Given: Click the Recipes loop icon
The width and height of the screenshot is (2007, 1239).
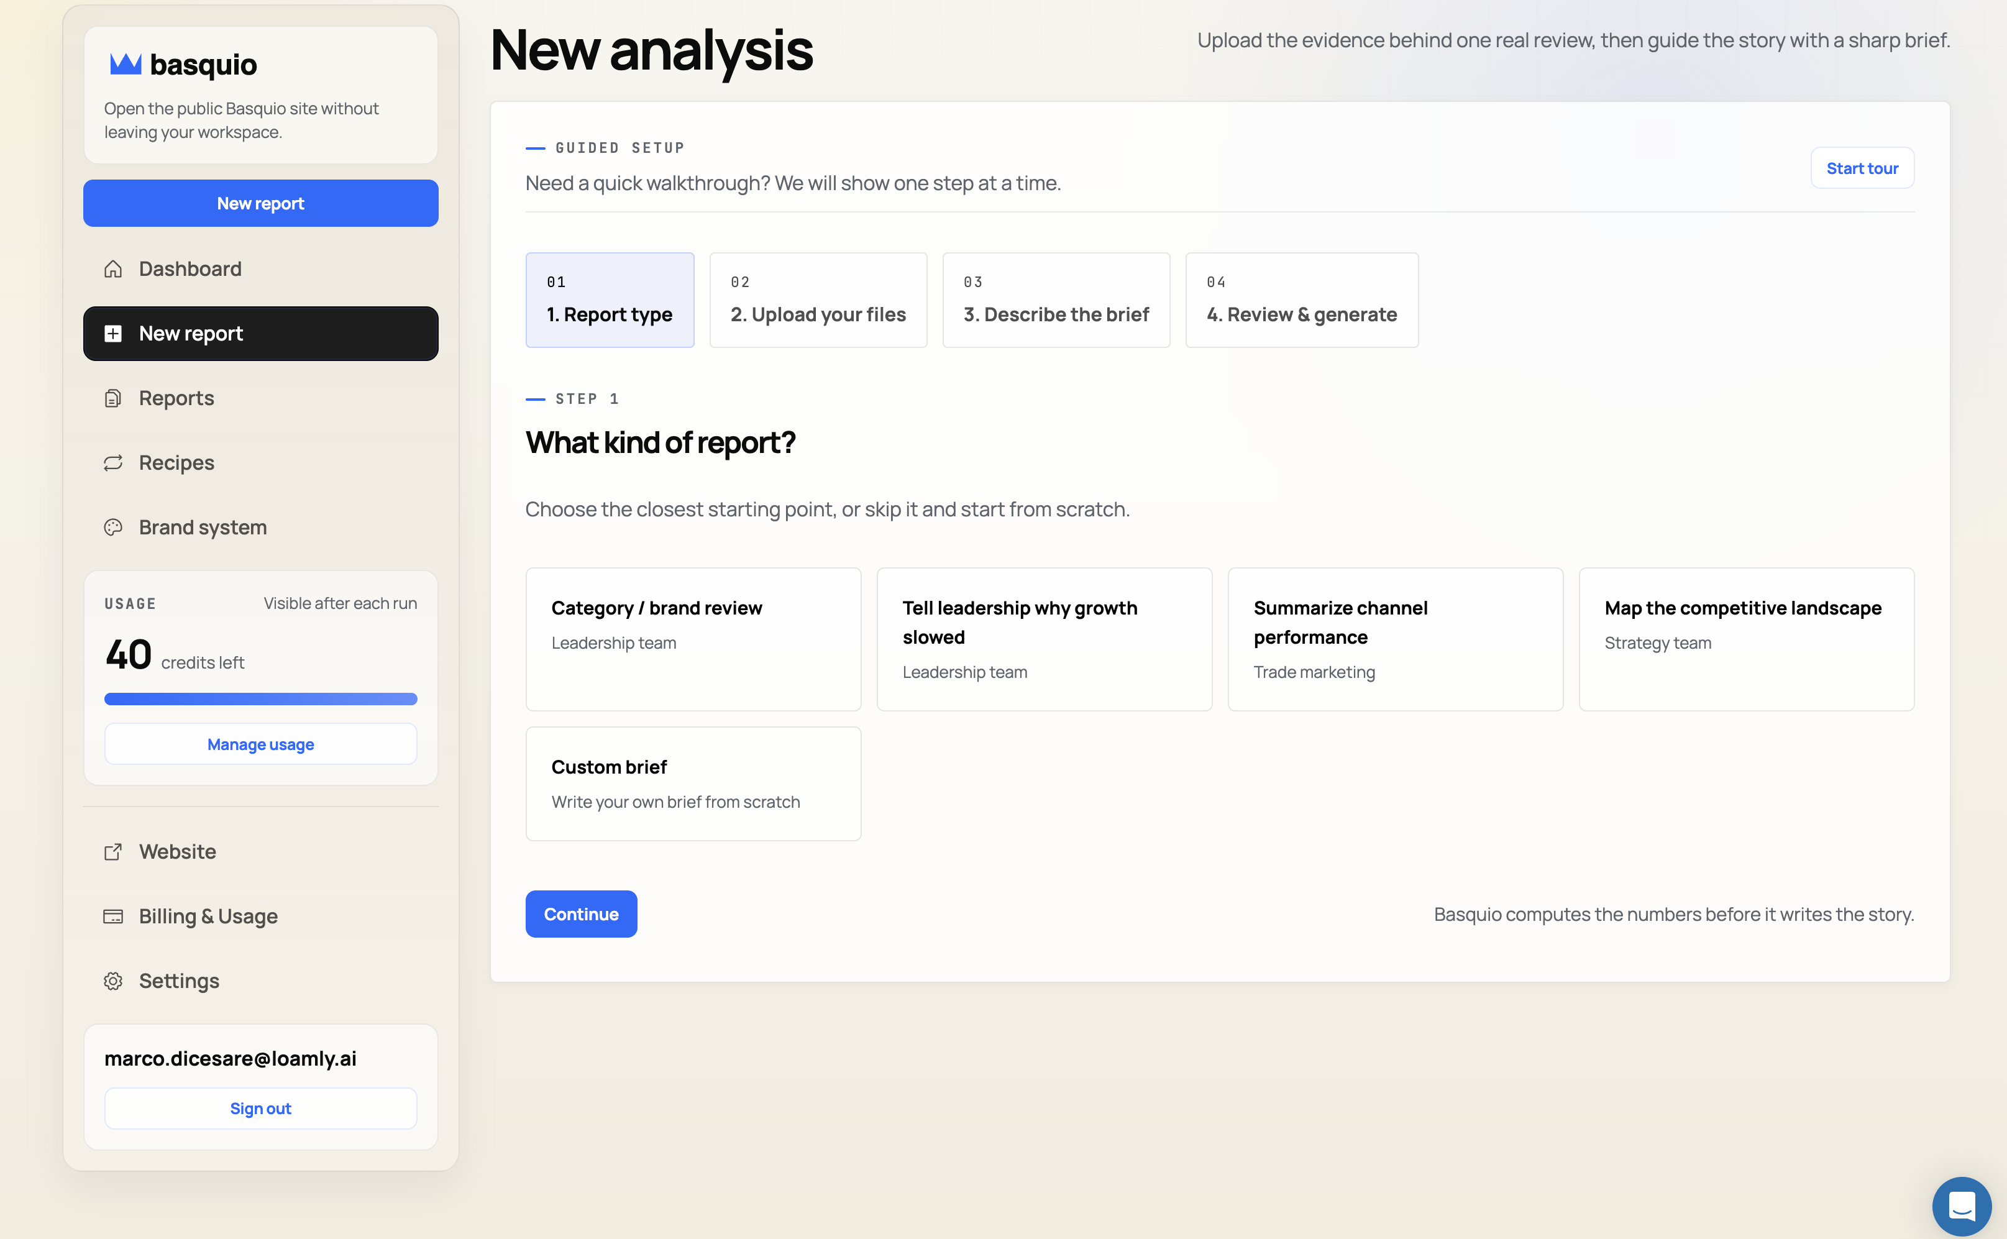Looking at the screenshot, I should [x=113, y=463].
